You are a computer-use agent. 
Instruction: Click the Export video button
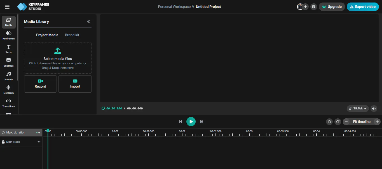coord(363,7)
